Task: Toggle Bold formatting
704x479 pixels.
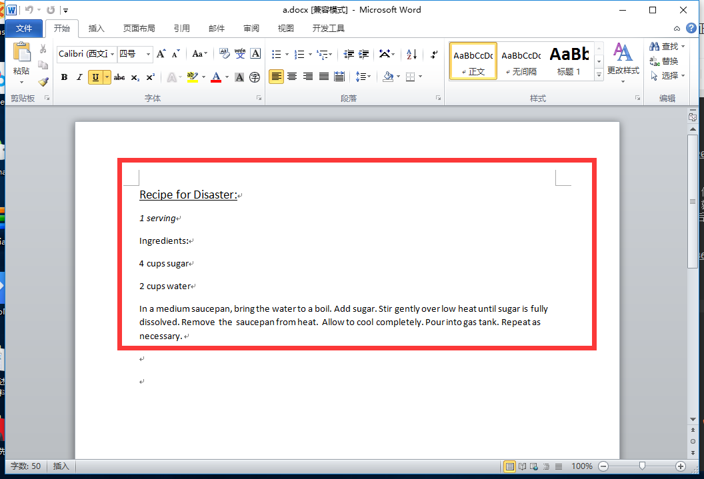Action: pyautogui.click(x=64, y=77)
